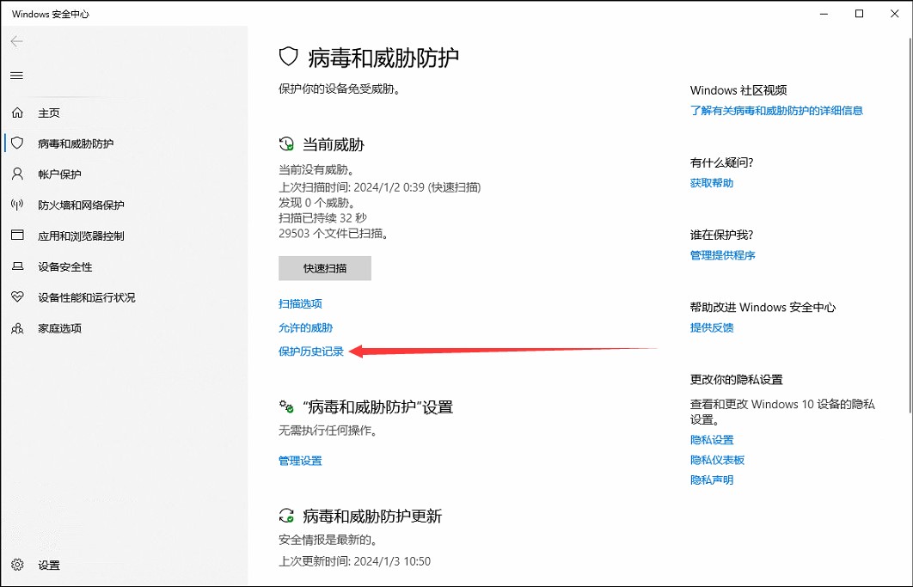
Task: Open 主页 in the sidebar
Action: [49, 113]
